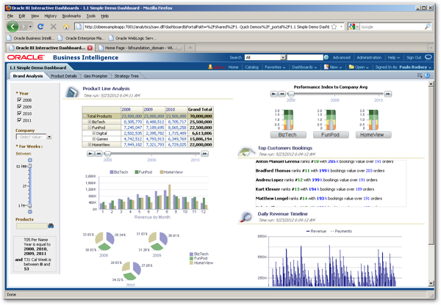Viewport: 441px width, 305px height.
Task: Uncheck the 2009 year checkbox
Action: click(19, 106)
